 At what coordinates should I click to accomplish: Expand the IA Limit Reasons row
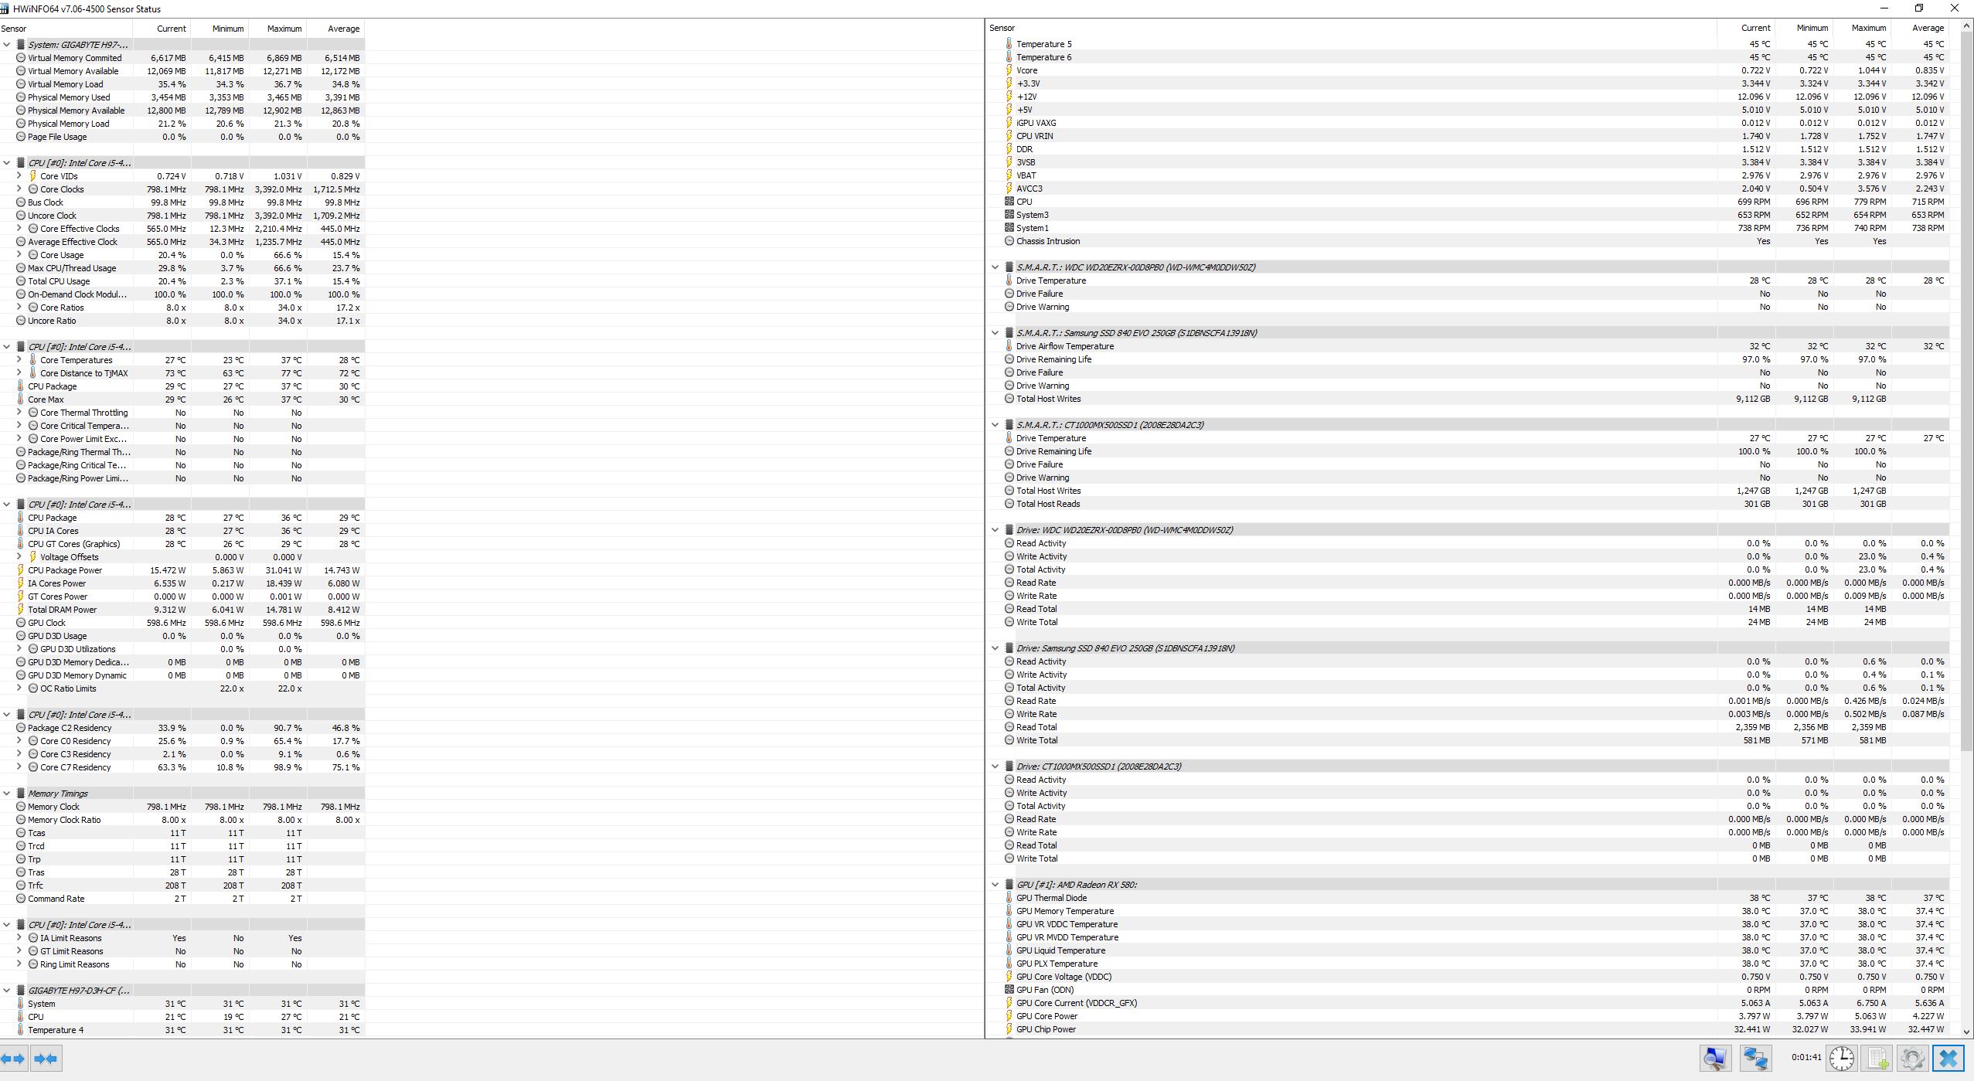pyautogui.click(x=19, y=938)
